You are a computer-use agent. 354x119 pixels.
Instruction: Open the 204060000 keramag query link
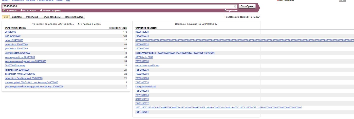tap(15, 66)
